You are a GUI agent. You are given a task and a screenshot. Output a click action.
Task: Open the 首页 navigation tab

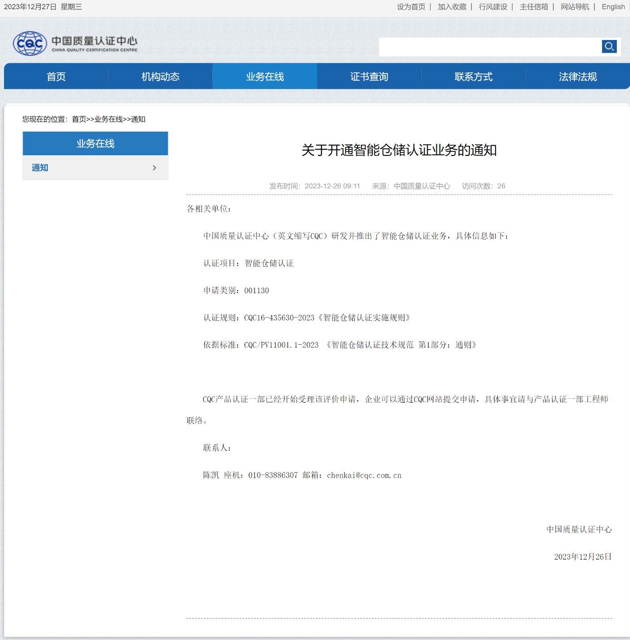pos(56,76)
